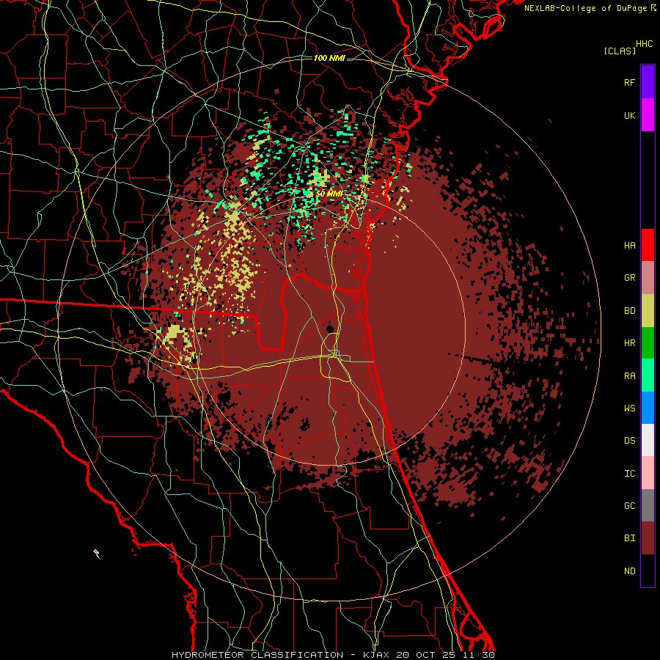Image resolution: width=660 pixels, height=660 pixels.
Task: Click the 'DS' legend label
Action: coord(629,441)
